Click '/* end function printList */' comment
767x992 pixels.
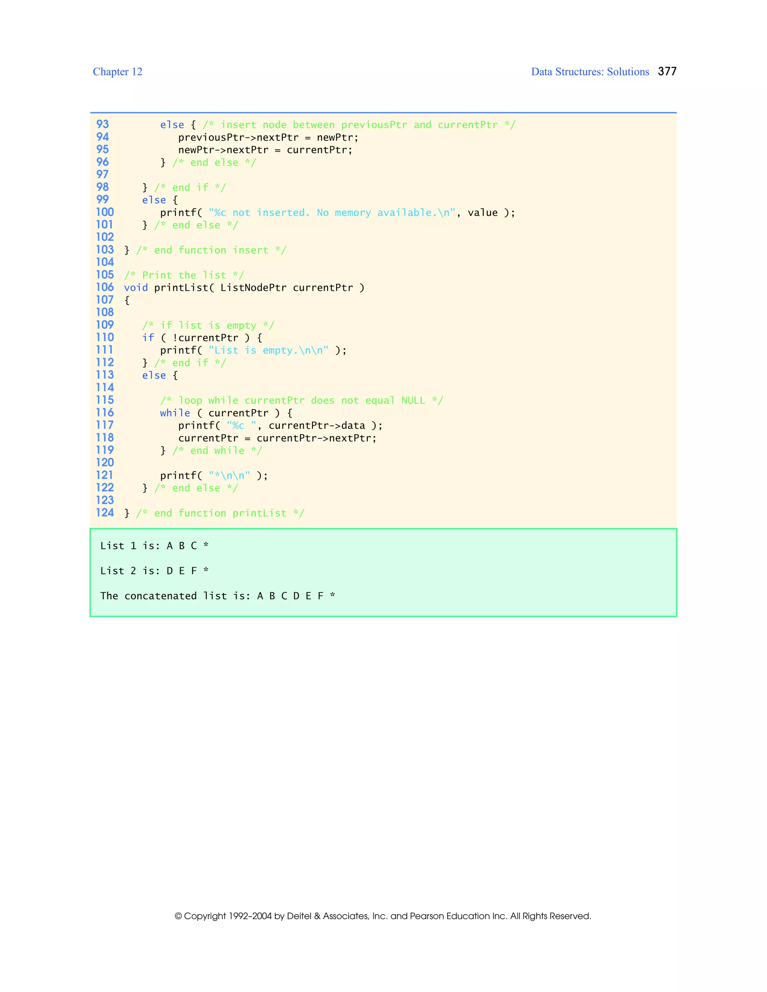(x=220, y=513)
